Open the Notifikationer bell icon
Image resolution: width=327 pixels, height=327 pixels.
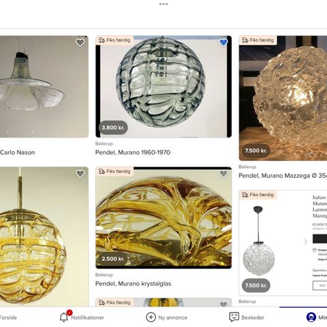pyautogui.click(x=64, y=317)
